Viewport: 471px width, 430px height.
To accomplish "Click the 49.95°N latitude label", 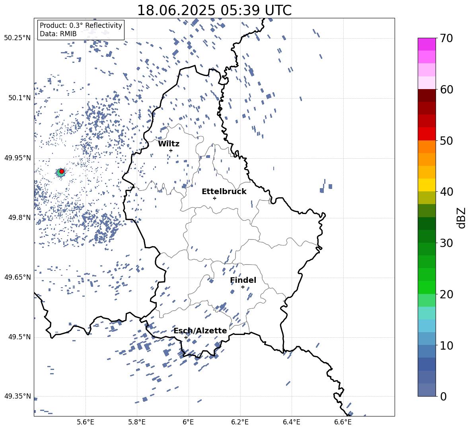I will coord(18,158).
